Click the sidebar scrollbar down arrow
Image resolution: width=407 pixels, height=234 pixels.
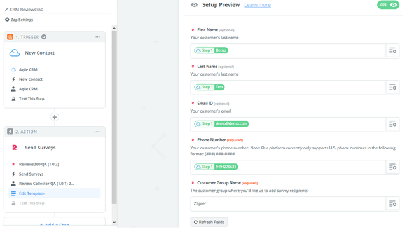tap(114, 223)
